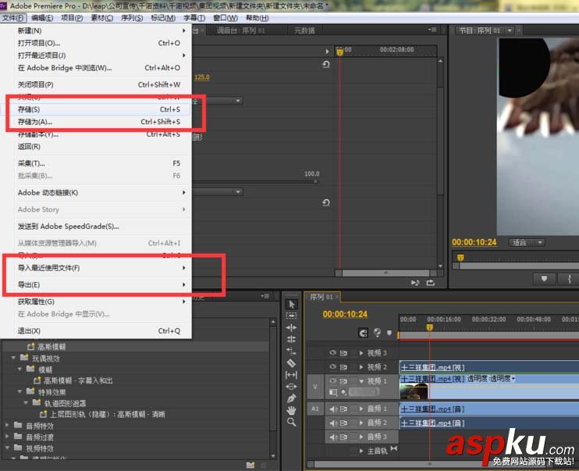The image size is (579, 471).
Task: Toggle the A1 source track target
Action: 315,409
